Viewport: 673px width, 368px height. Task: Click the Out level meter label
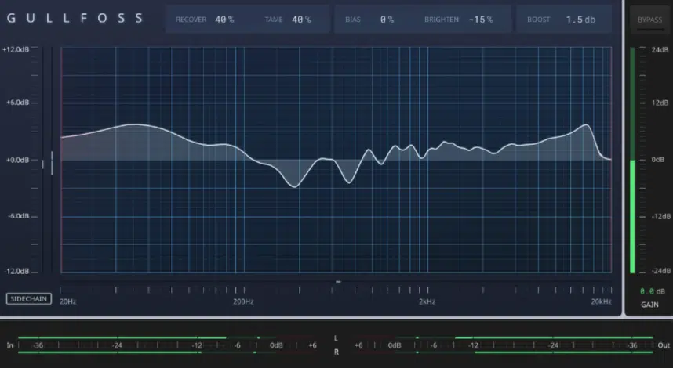664,345
